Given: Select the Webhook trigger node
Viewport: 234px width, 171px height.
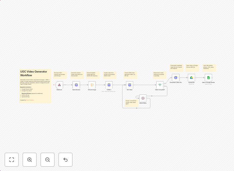Looking at the screenshot, I should click(59, 85).
